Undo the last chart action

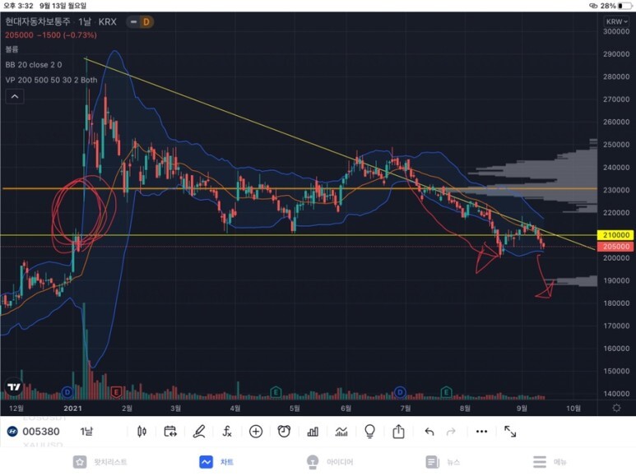tap(429, 432)
